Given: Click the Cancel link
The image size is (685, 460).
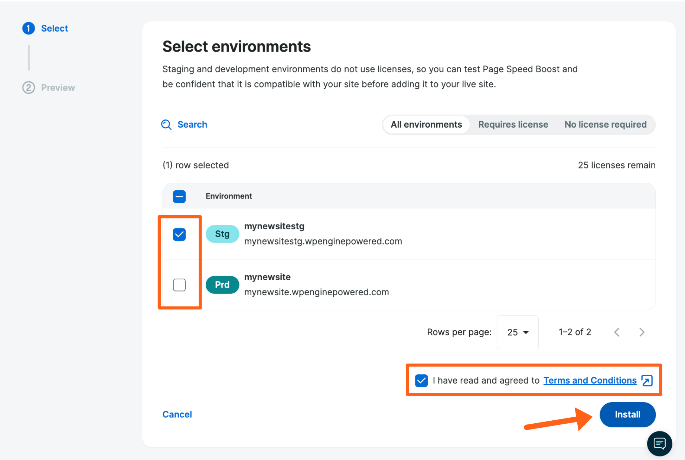Looking at the screenshot, I should point(177,414).
